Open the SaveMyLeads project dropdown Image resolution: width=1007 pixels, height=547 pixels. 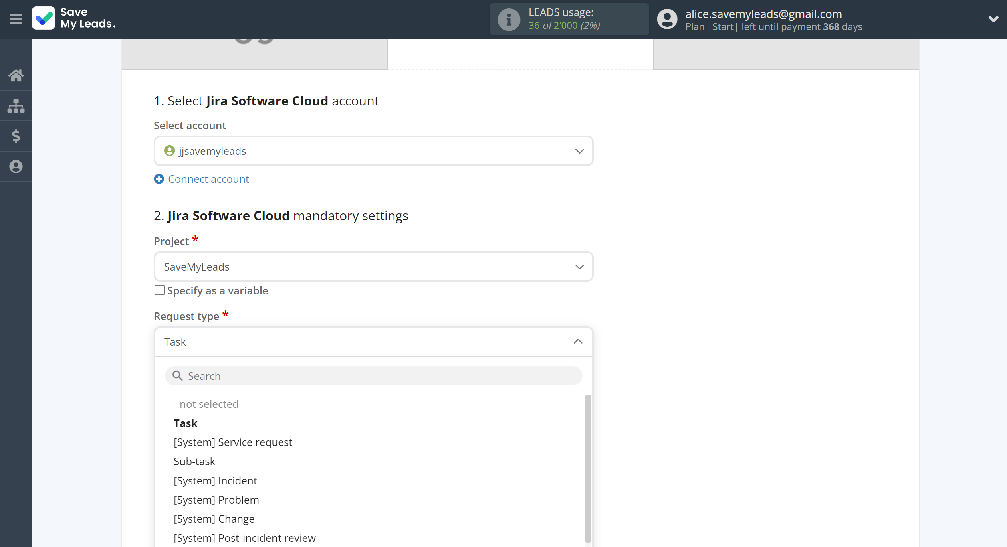[x=373, y=267]
